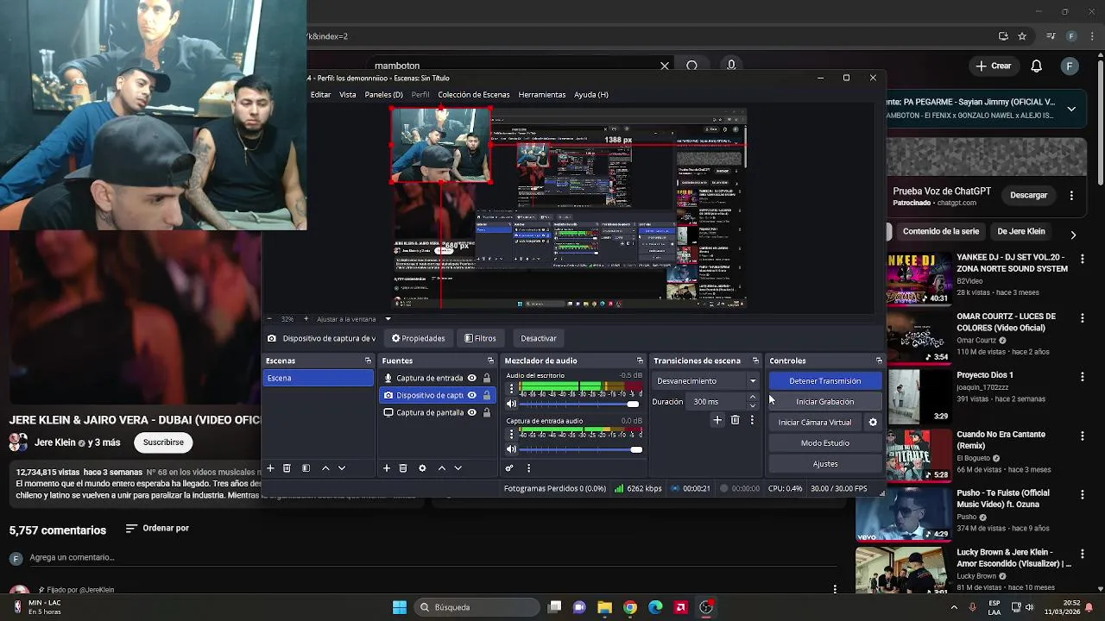Open virtual camera settings gear icon
The height and width of the screenshot is (621, 1105).
pos(873,423)
